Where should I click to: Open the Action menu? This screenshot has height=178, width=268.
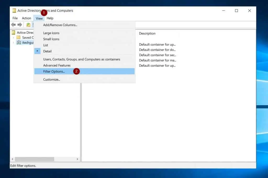[26, 18]
